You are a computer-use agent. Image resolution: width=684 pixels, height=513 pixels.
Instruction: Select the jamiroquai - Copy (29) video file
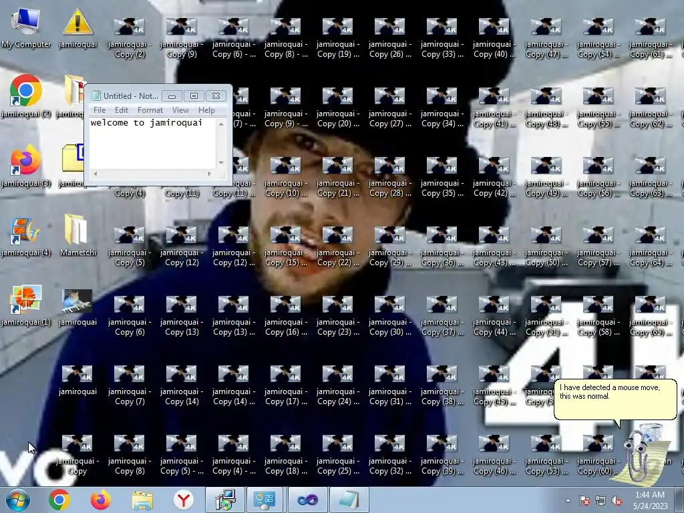pos(390,247)
